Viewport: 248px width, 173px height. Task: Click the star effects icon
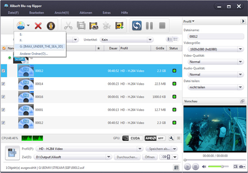[x=106, y=26]
